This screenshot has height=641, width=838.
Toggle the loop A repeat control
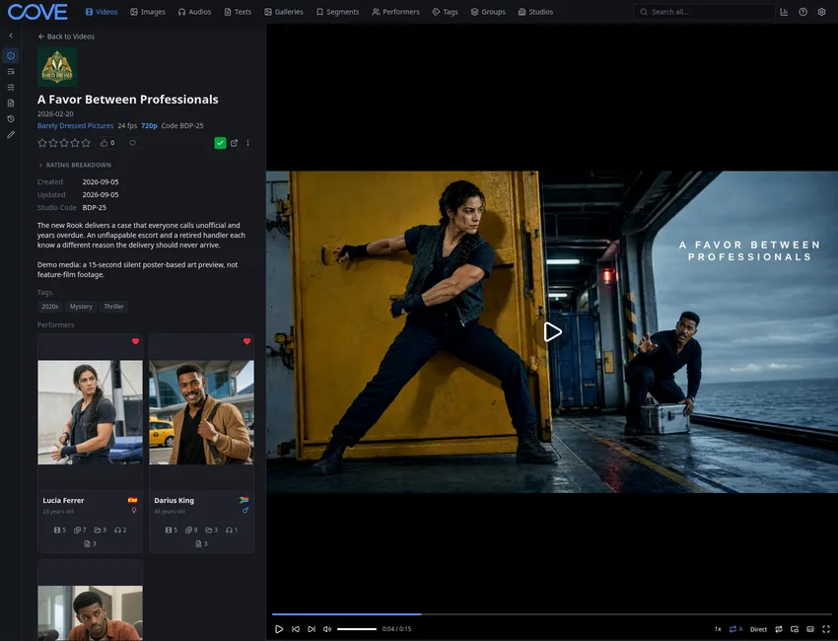click(735, 629)
